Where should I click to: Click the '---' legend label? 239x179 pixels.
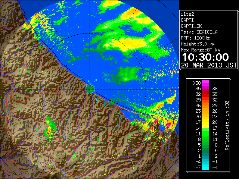(x=214, y=83)
